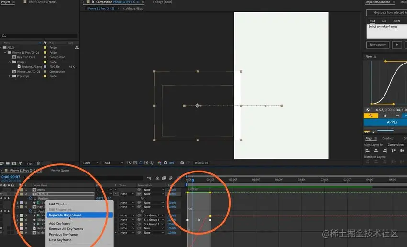
Task: Choose Next Keyframe in the context menu
Action: (x=60, y=240)
